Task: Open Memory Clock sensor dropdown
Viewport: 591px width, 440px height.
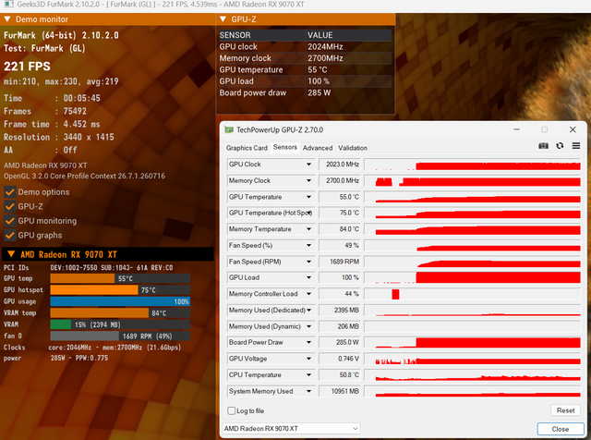Action: (x=308, y=180)
